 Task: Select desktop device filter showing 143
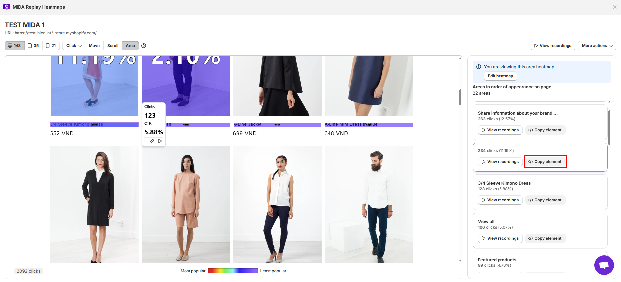tap(15, 46)
